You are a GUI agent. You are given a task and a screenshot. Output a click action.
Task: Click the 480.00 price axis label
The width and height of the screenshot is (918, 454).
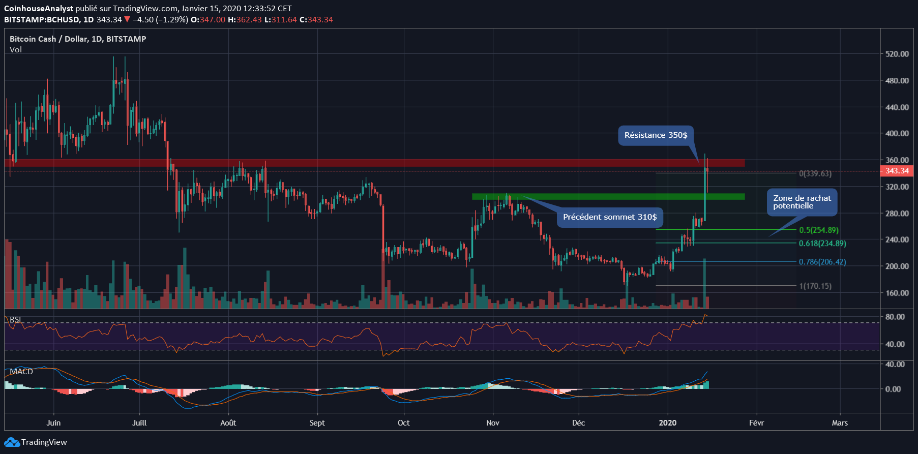pyautogui.click(x=897, y=81)
